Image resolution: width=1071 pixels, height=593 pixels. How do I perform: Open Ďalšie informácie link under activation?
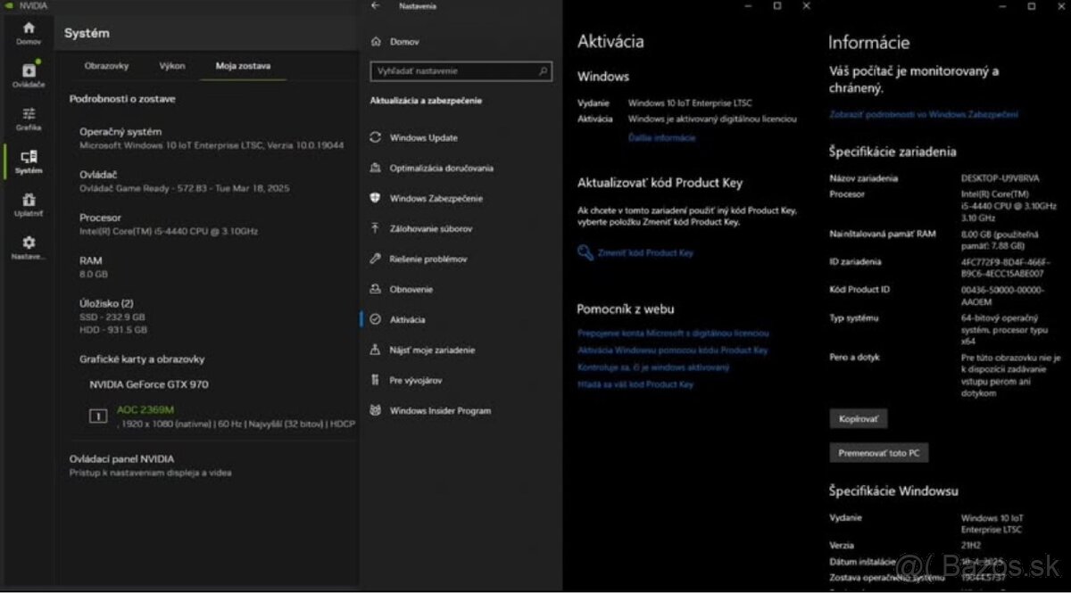661,138
